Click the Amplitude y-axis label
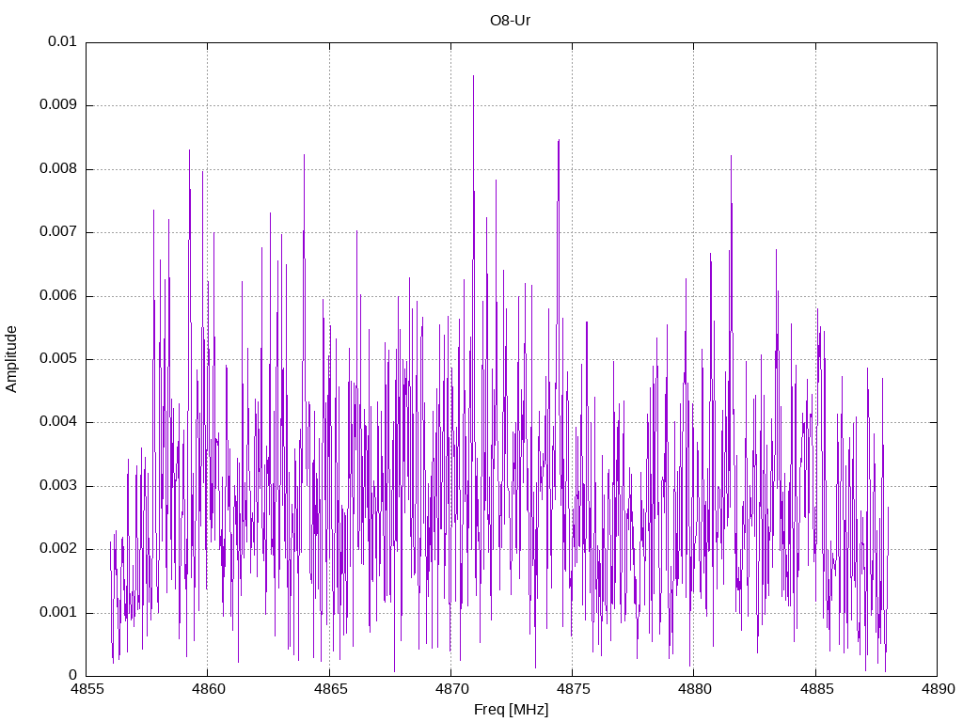963x722 pixels. (11, 359)
